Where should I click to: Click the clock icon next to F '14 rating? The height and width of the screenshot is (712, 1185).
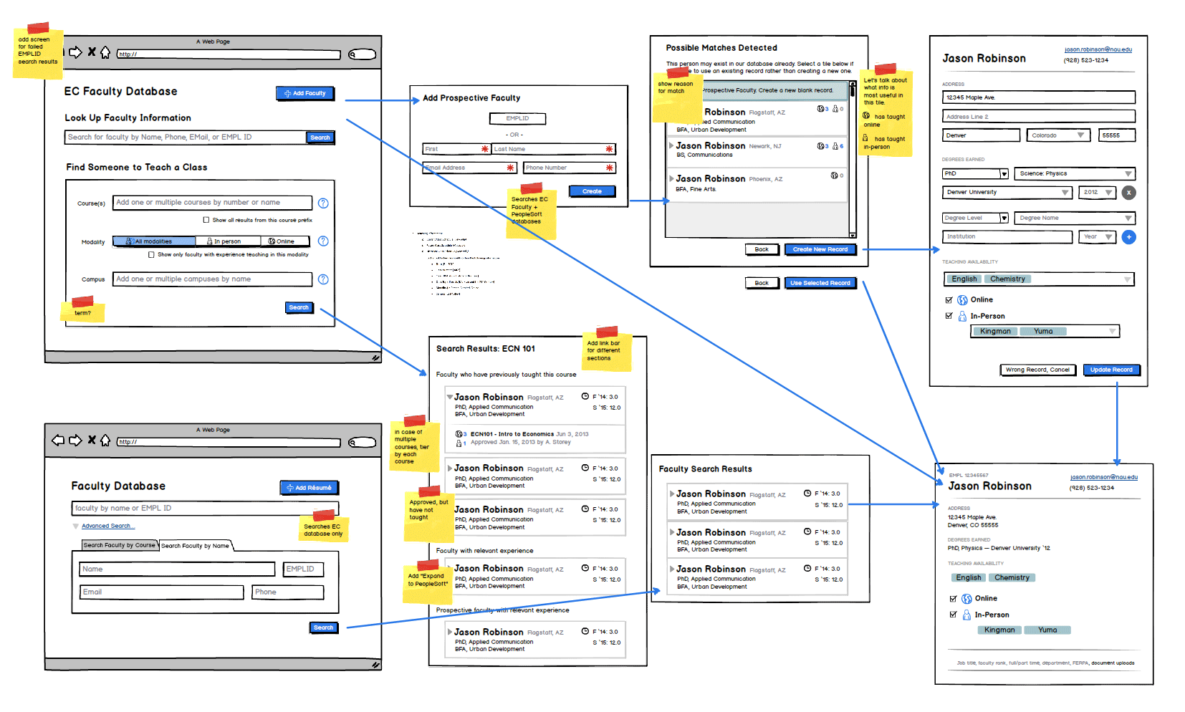click(x=585, y=396)
